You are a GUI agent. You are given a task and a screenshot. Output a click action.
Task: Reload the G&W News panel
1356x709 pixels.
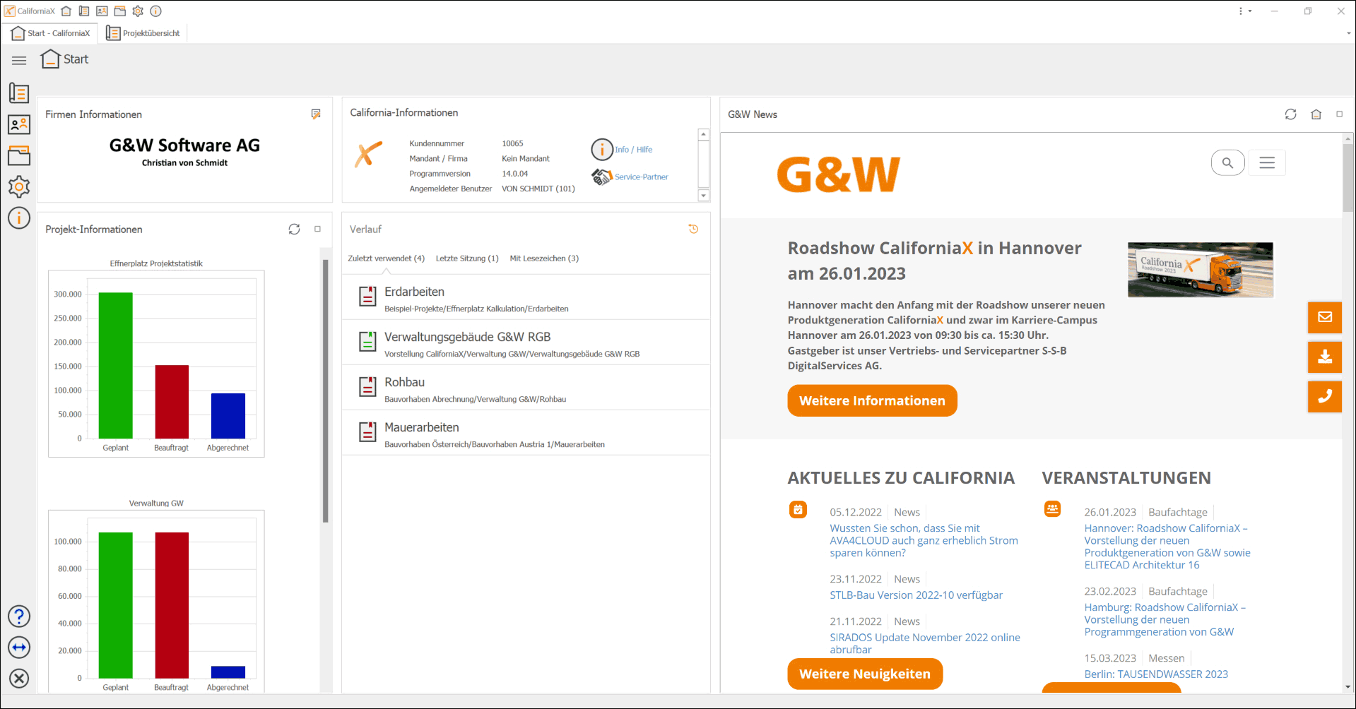(1290, 114)
